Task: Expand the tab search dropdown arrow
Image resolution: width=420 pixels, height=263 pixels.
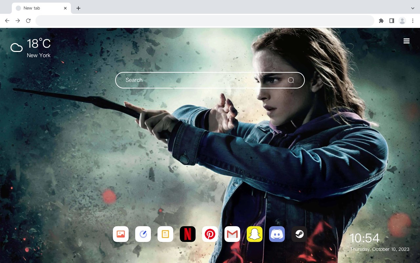Action: [x=413, y=8]
